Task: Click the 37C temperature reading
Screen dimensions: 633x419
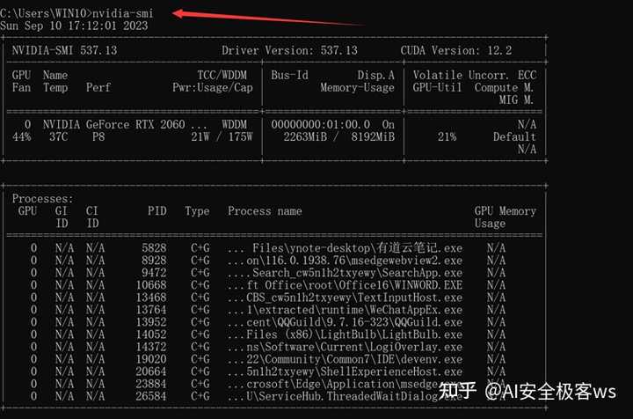Action: pos(55,137)
